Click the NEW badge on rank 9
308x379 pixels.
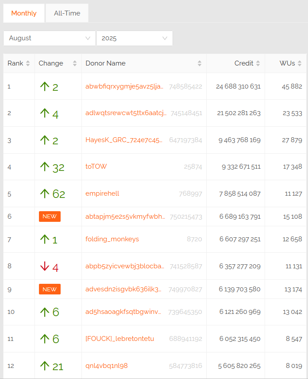pyautogui.click(x=50, y=289)
